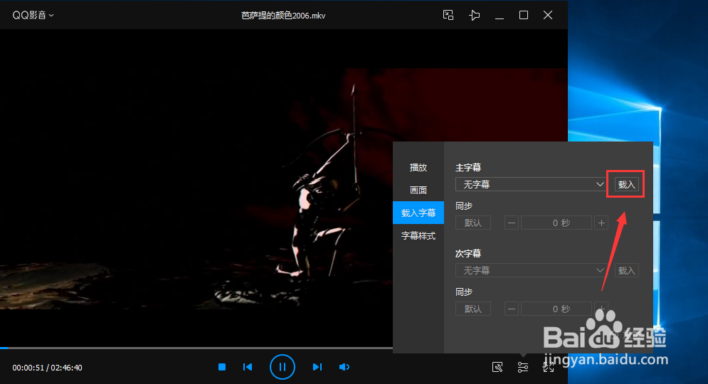Click the time display 00:00:51 / 02:46:40

point(48,368)
